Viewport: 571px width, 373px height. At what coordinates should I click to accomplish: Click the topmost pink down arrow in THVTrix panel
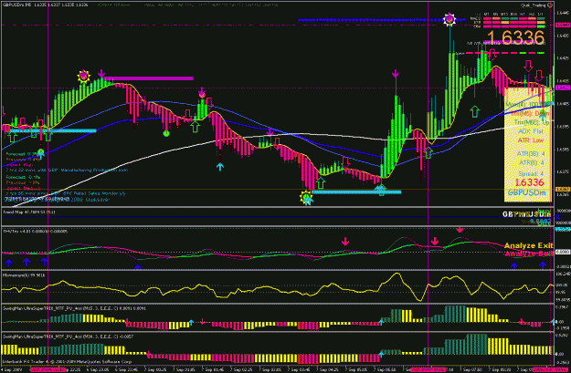click(x=460, y=230)
